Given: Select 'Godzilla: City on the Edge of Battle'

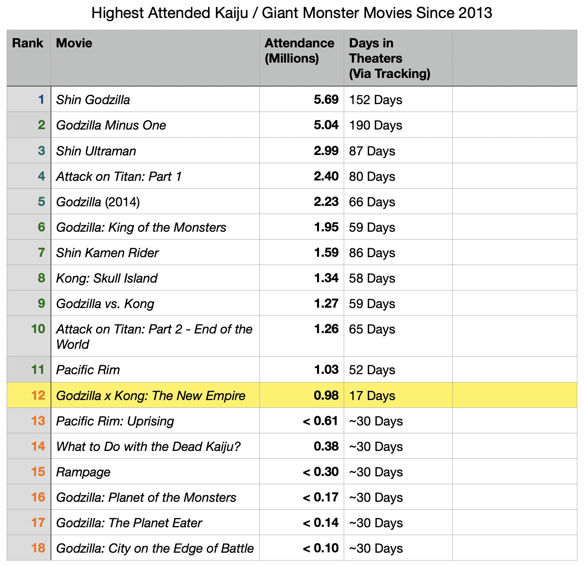Looking at the screenshot, I should click(155, 548).
